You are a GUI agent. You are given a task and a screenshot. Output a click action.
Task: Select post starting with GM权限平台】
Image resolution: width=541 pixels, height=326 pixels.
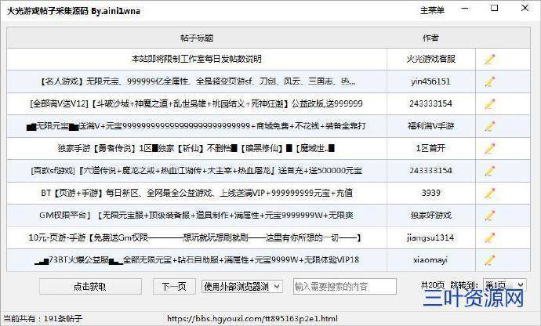pyautogui.click(x=197, y=216)
